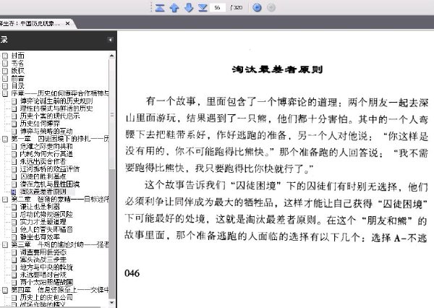Click the page number field showing 56
The width and height of the screenshot is (434, 308).
tap(218, 7)
